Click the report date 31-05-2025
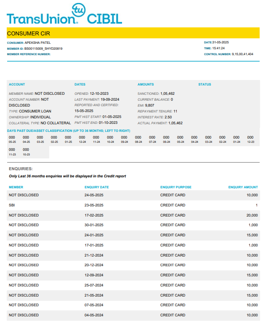The height and width of the screenshot is (329, 263). [x=220, y=43]
